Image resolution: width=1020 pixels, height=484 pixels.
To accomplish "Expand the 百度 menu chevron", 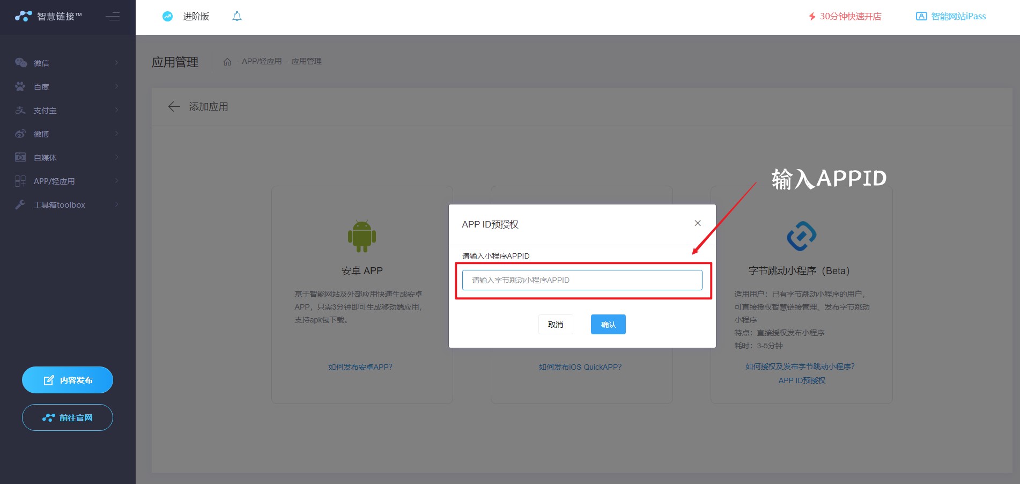I will coord(116,86).
